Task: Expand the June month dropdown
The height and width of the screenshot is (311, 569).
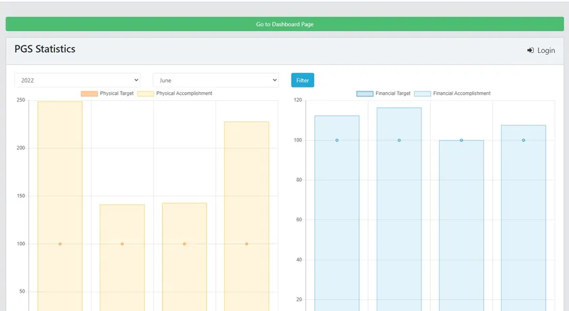Action: [x=216, y=80]
